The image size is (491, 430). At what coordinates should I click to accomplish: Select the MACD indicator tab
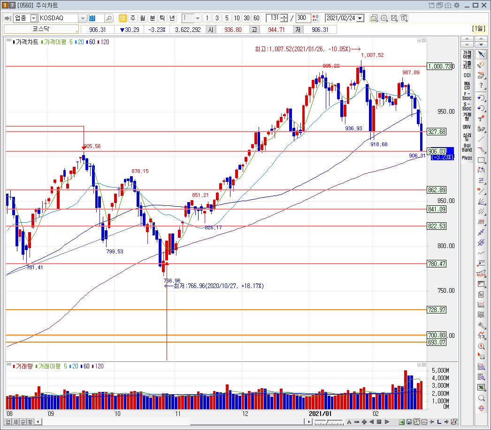point(467,86)
